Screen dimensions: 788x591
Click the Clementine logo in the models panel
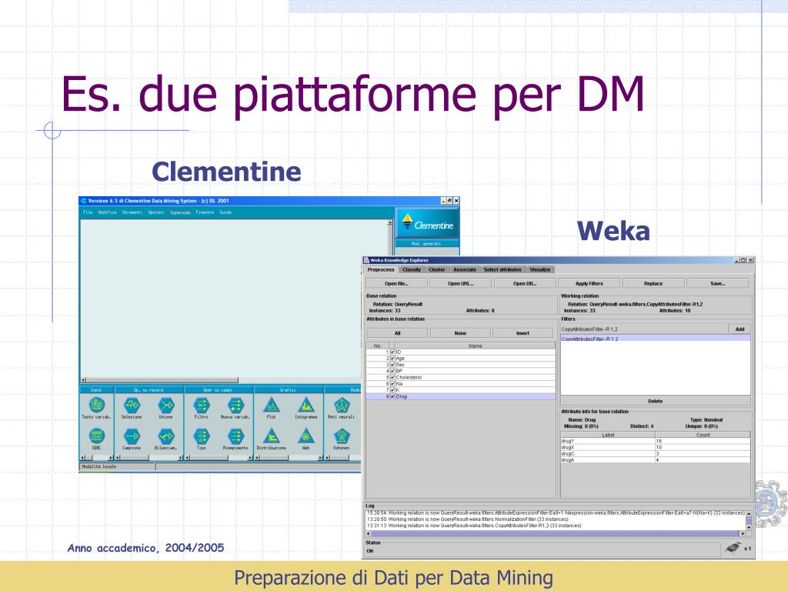(427, 222)
